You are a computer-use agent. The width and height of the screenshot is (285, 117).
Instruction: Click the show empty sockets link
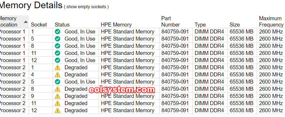86,7
